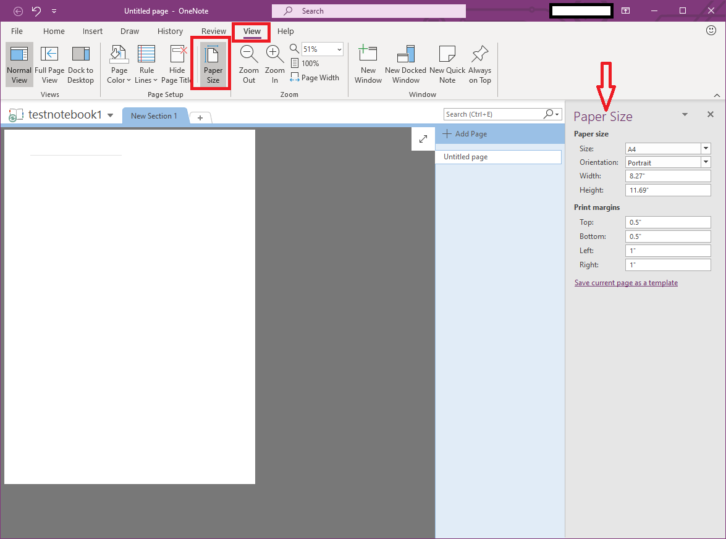
Task: Customize the Quick Access Toolbar
Action: [54, 11]
